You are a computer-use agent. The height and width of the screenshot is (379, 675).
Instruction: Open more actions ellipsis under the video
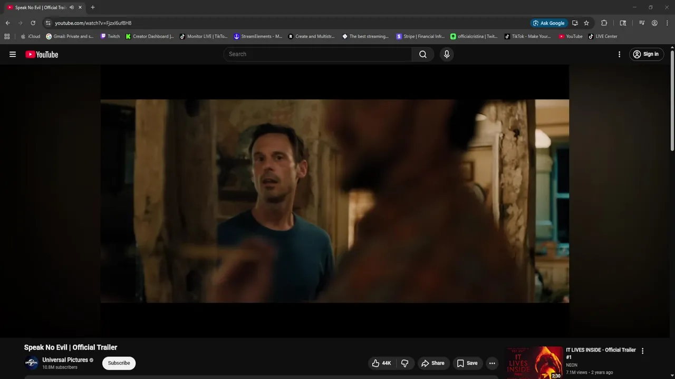(x=492, y=363)
